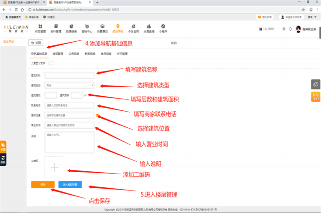321x213 pixels.
Task: Focus the 联系电话 input field
Action: tap(69, 105)
